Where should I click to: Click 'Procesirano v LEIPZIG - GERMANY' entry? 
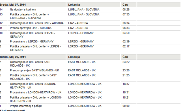pyautogui.click(x=32, y=42)
